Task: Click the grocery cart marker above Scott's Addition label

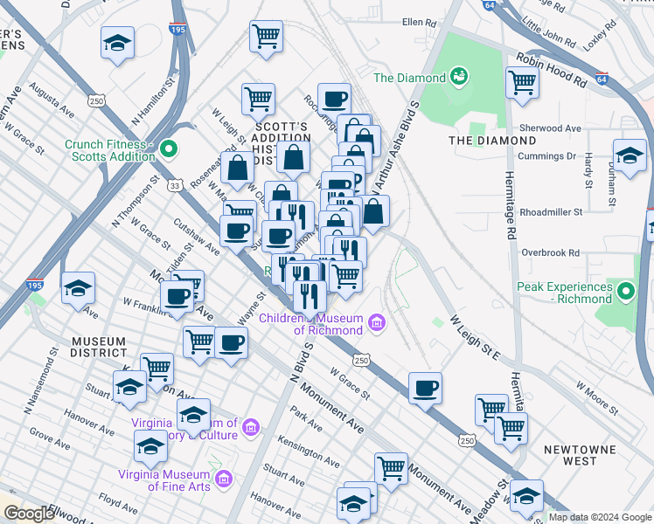Action: tap(258, 100)
